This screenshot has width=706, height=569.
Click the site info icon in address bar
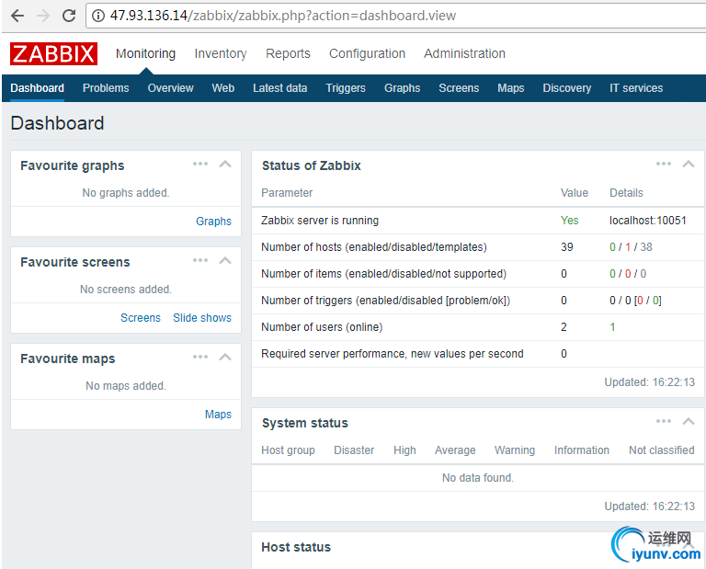click(x=97, y=16)
